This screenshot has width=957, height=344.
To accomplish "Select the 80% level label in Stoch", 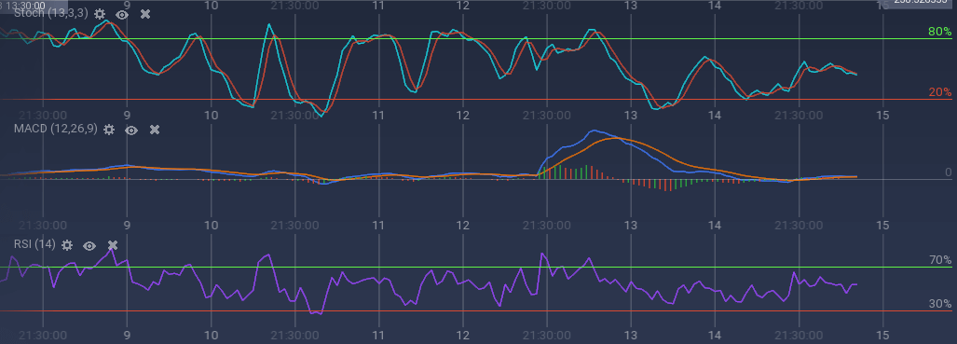I will 940,31.
